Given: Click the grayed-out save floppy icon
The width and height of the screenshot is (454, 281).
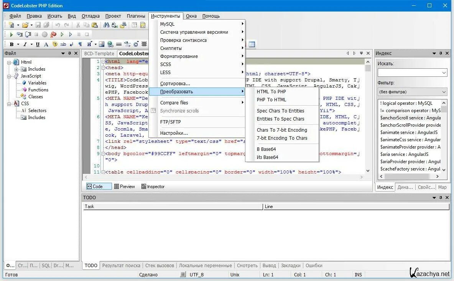Looking at the screenshot, I should pyautogui.click(x=38, y=25).
